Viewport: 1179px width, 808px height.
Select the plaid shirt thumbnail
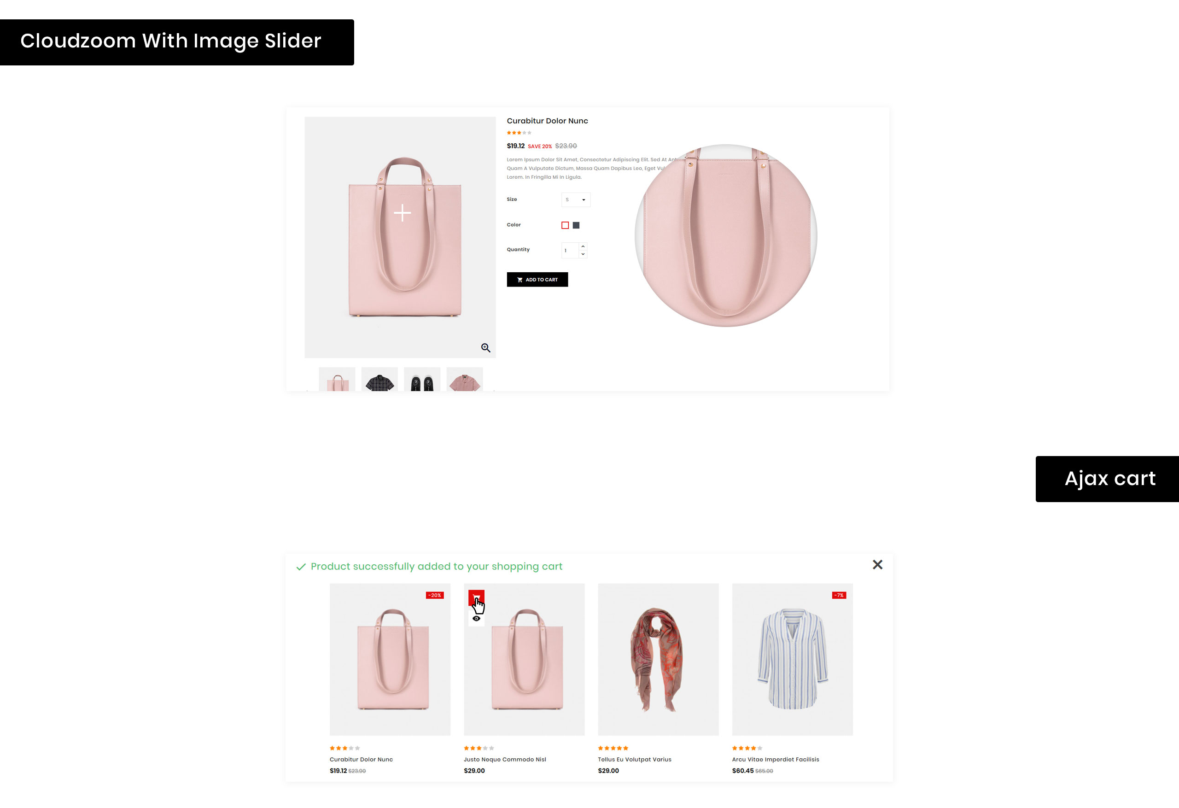click(379, 379)
